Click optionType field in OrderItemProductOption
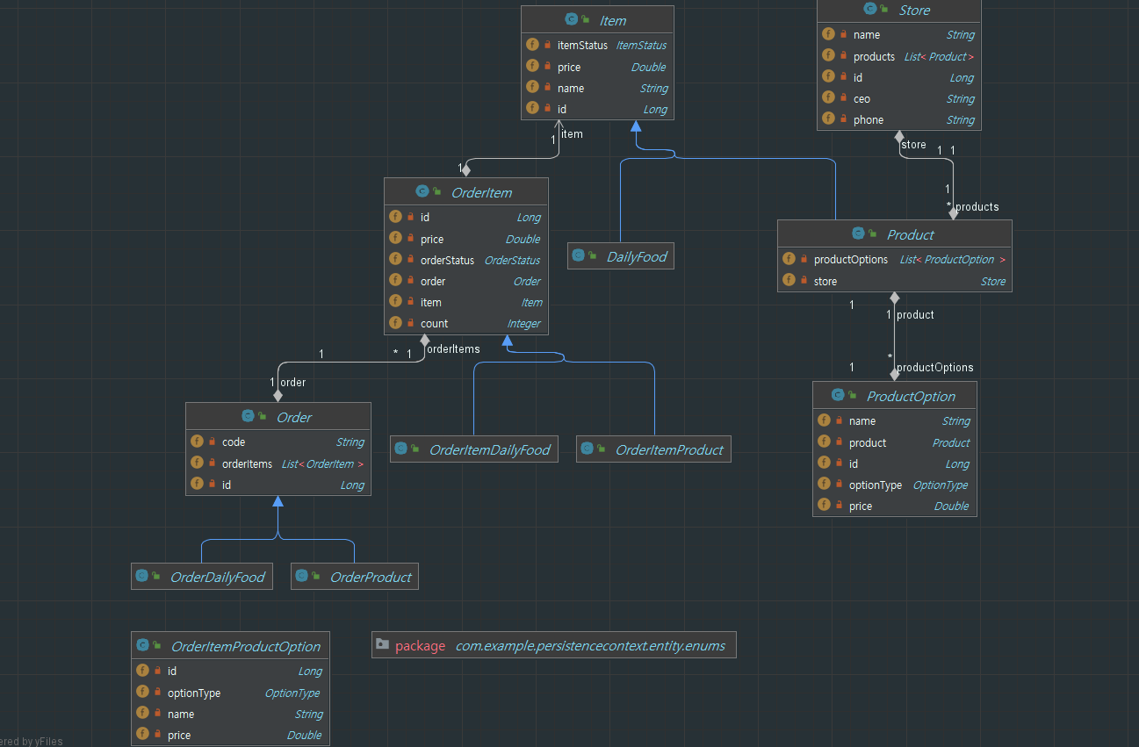 click(x=230, y=693)
